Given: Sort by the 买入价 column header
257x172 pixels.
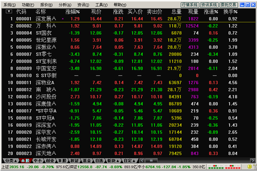Looking at the screenshot, I should pyautogui.click(x=135, y=12).
